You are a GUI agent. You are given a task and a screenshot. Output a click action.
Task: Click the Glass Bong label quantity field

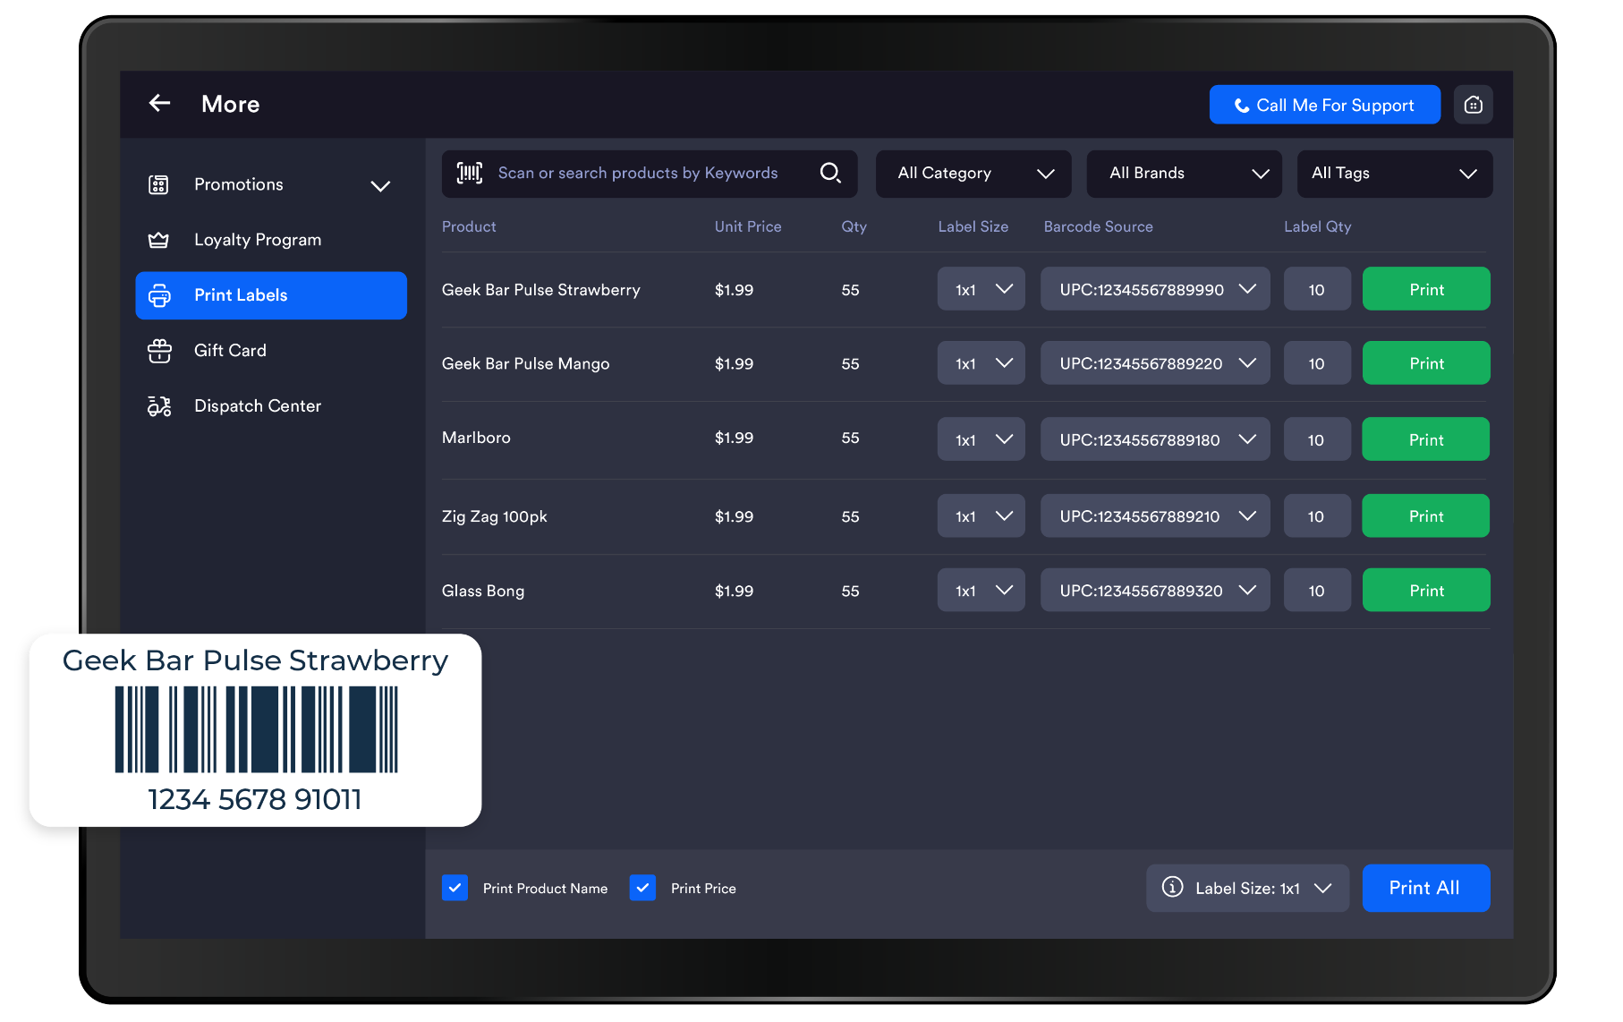point(1316,591)
